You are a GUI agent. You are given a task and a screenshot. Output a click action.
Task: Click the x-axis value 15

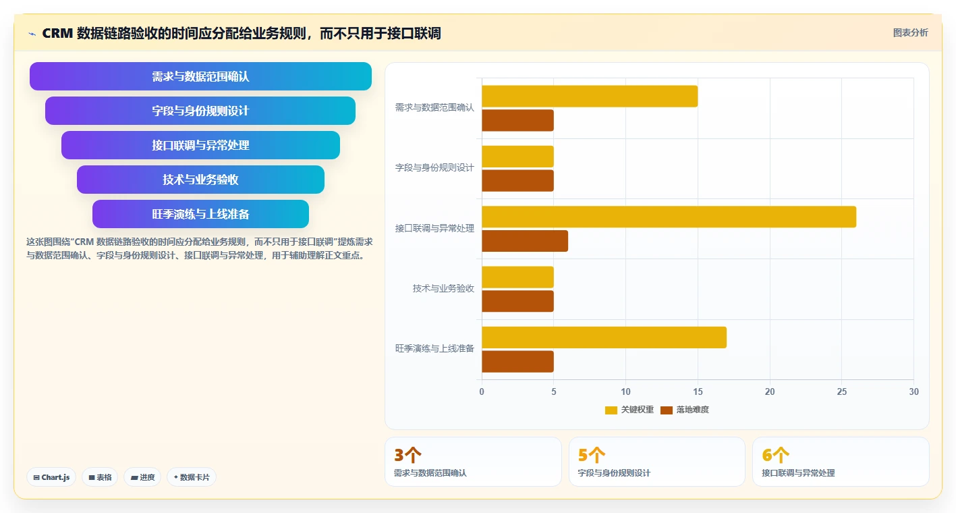pyautogui.click(x=698, y=391)
